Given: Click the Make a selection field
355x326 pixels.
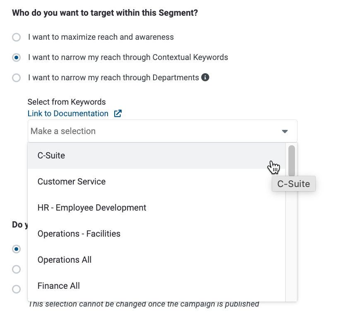Looking at the screenshot, I should click(x=162, y=131).
